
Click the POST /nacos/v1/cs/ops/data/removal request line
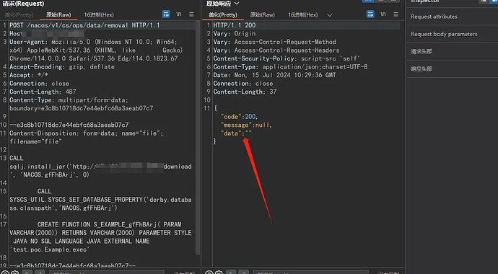pyautogui.click(x=84, y=25)
